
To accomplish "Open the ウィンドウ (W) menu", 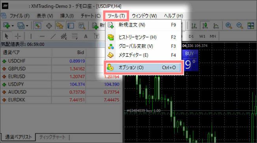I will click(x=144, y=16).
